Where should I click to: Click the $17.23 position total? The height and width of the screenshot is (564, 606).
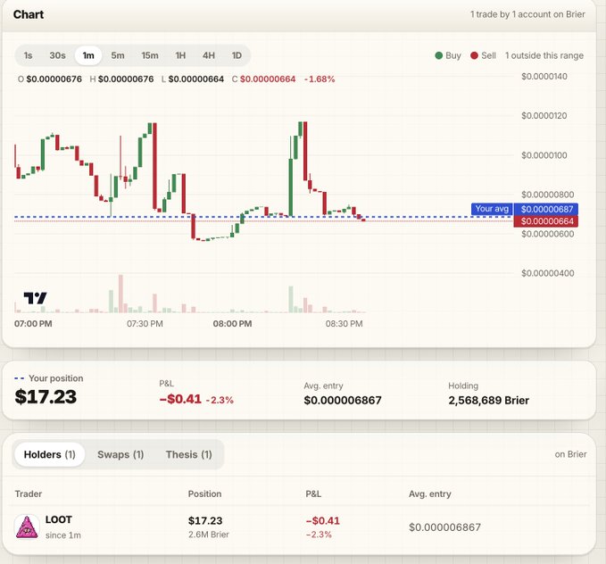(46, 396)
